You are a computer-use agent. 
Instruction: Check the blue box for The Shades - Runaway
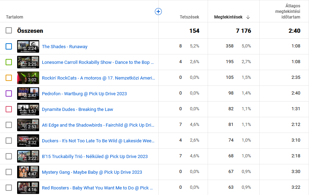[x=9, y=46]
